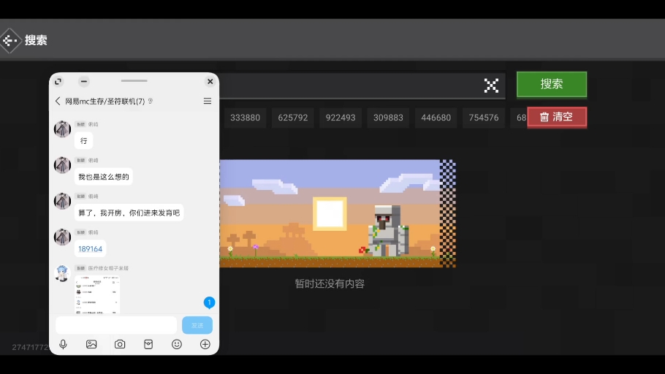
Task: Jump to the new message badge
Action: (209, 302)
